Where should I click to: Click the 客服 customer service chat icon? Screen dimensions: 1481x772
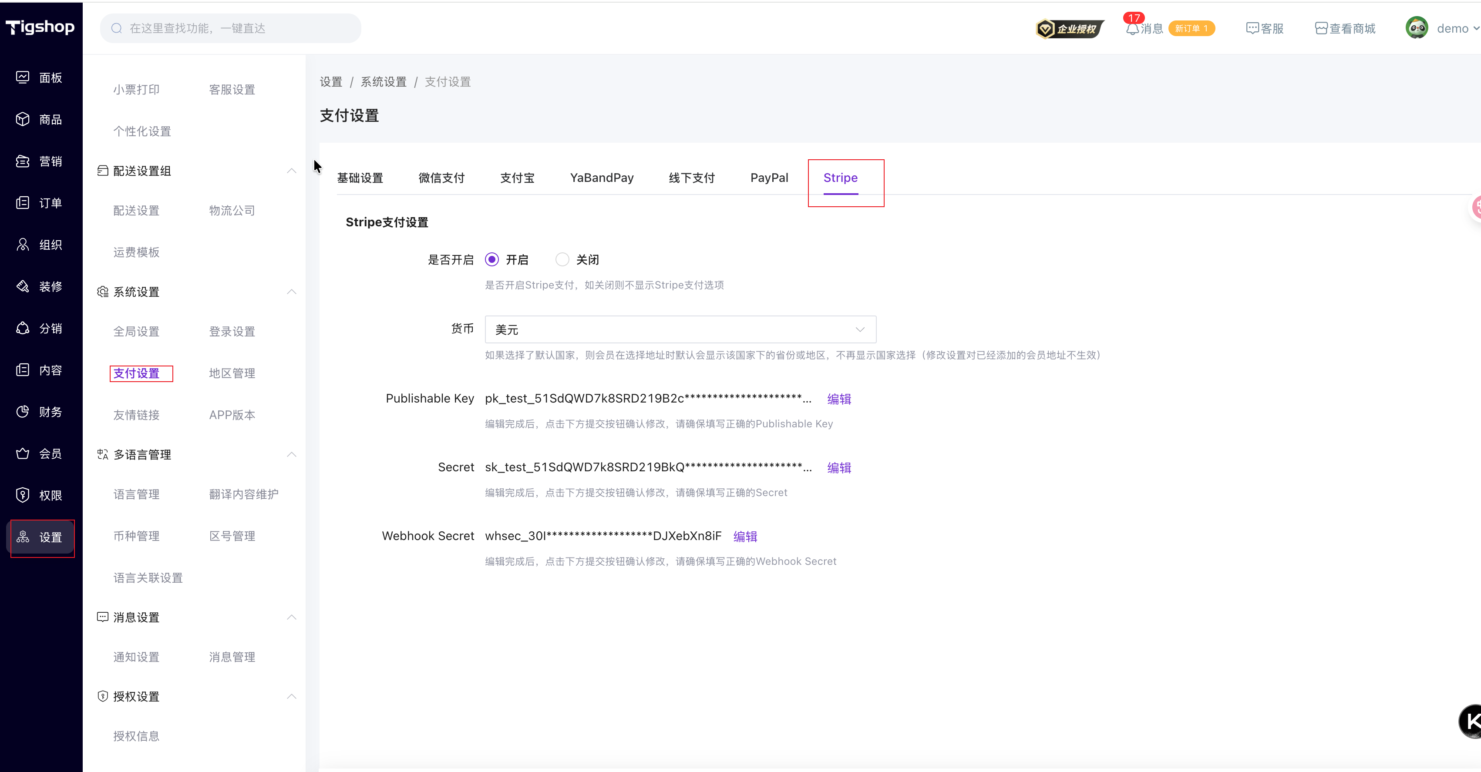tap(1252, 28)
